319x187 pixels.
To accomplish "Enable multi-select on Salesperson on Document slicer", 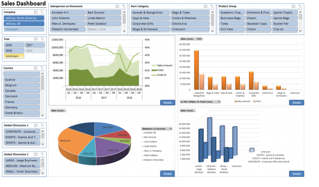I will click(118, 6).
